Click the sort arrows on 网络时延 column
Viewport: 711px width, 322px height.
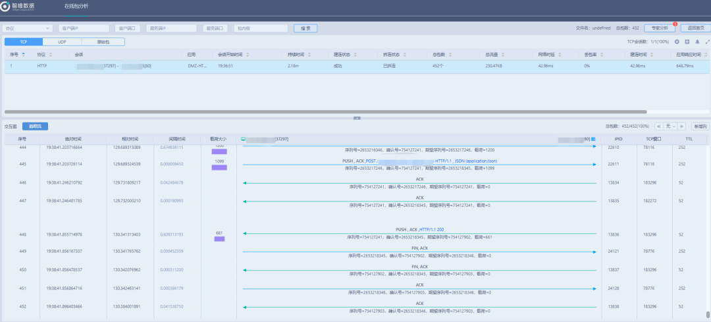(559, 55)
